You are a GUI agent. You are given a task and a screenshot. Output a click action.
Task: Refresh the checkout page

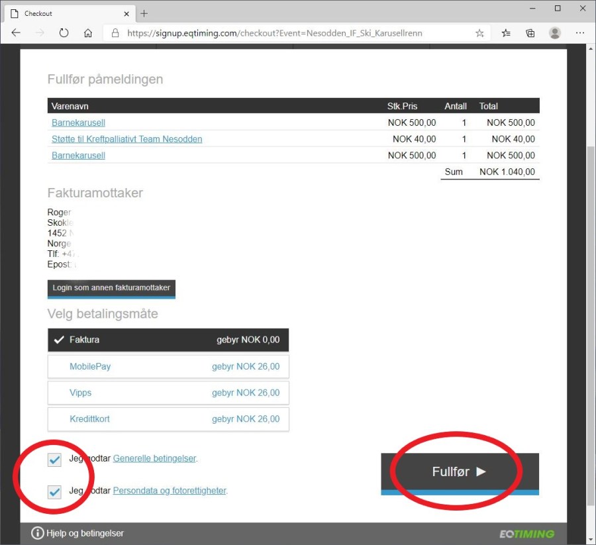64,33
